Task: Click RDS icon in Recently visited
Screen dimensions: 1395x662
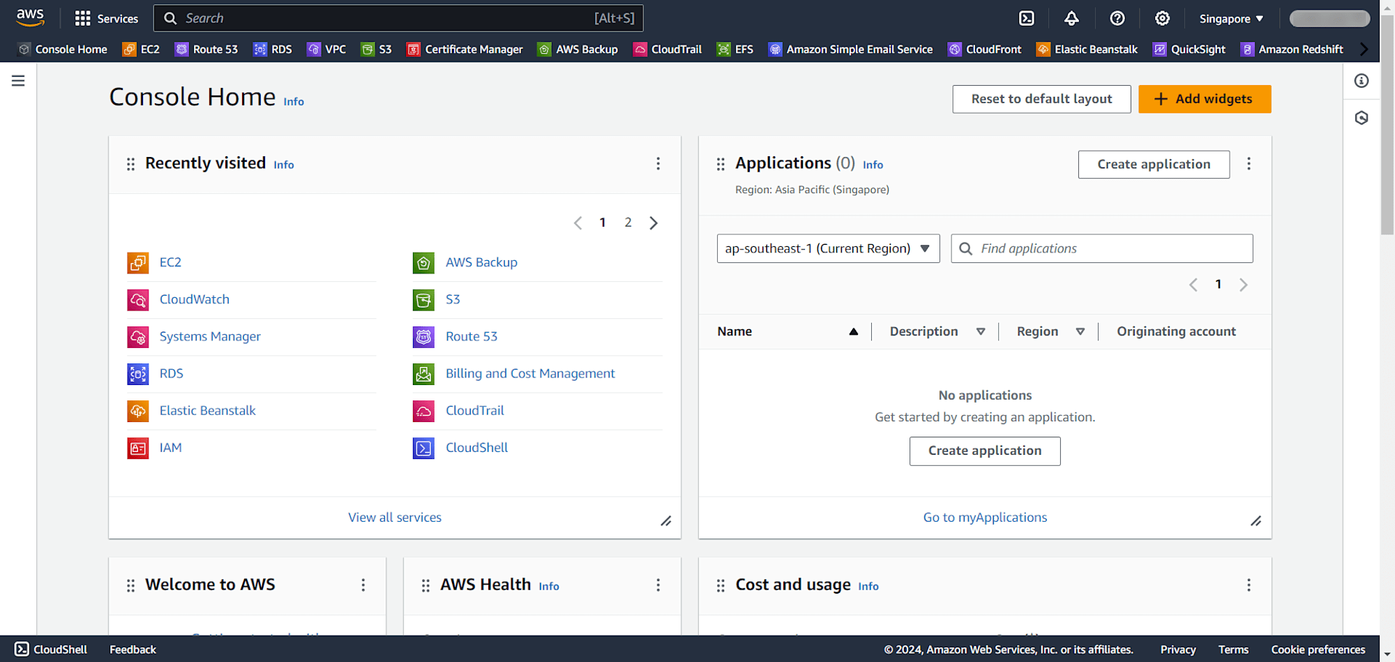Action: [138, 374]
